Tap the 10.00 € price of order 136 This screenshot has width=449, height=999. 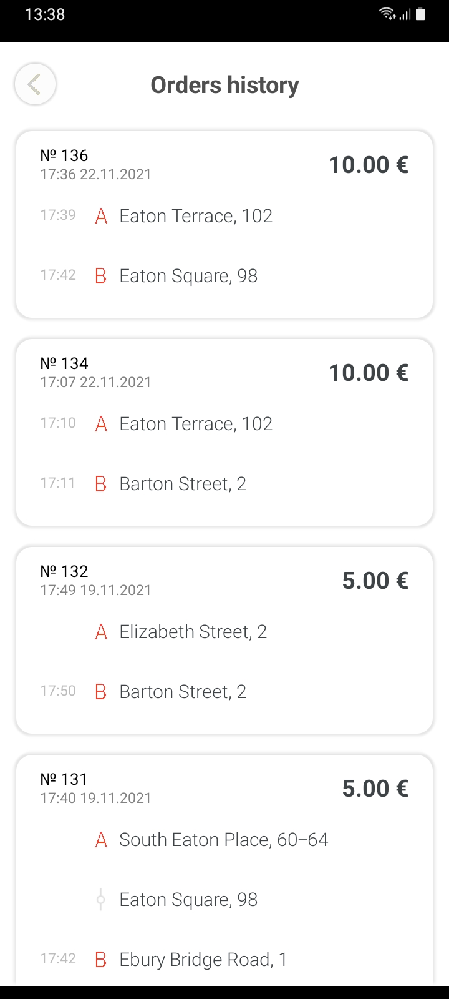coord(369,165)
